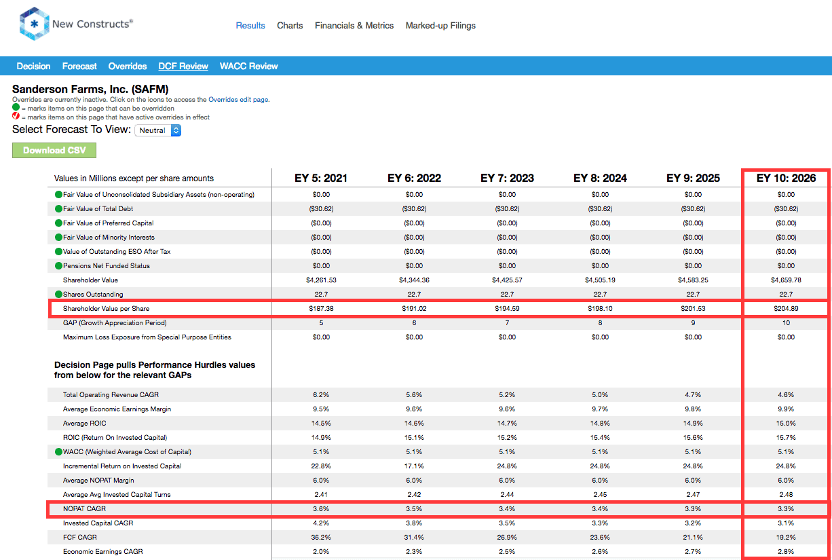Click the 9.5% Average Economic Earnings Margin value
Image resolution: width=832 pixels, height=560 pixels.
(x=321, y=409)
